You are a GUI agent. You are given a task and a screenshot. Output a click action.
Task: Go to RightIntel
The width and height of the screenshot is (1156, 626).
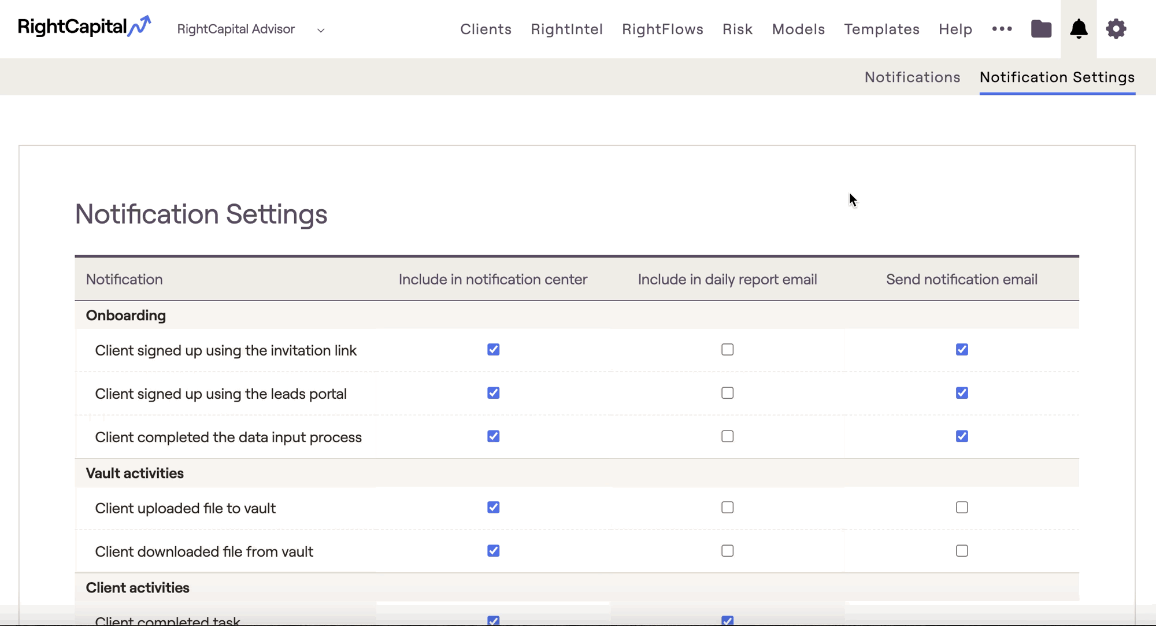(566, 29)
